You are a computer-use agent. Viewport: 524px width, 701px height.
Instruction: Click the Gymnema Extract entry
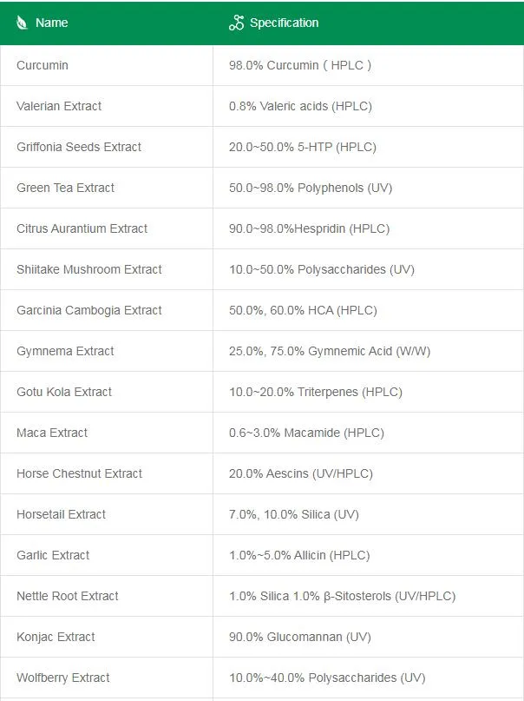[x=65, y=351]
